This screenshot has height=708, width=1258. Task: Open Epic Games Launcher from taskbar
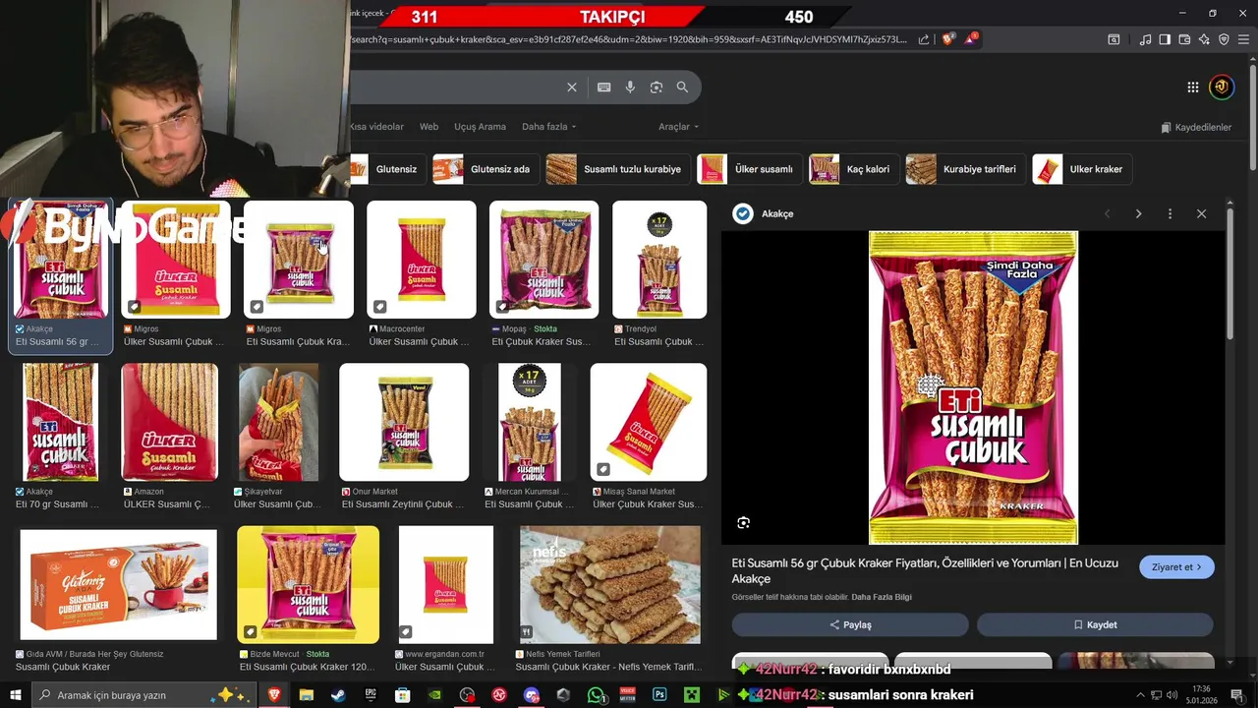371,695
